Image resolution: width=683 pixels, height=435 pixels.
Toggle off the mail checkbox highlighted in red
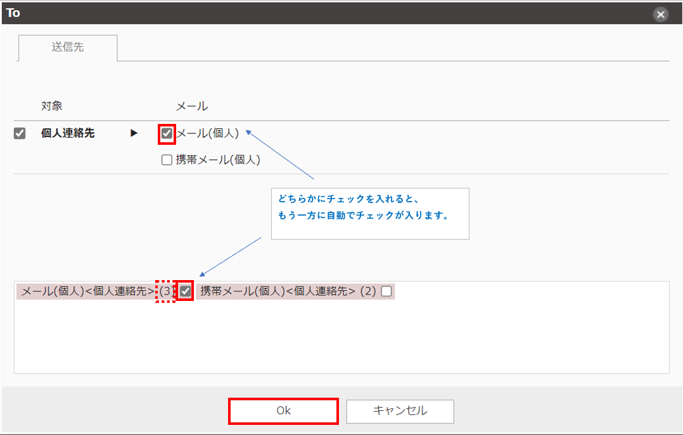pos(167,133)
